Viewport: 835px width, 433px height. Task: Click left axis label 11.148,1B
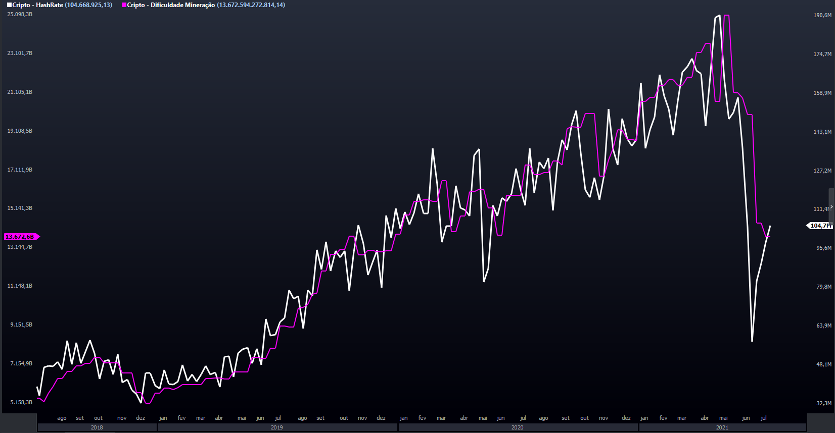click(20, 286)
